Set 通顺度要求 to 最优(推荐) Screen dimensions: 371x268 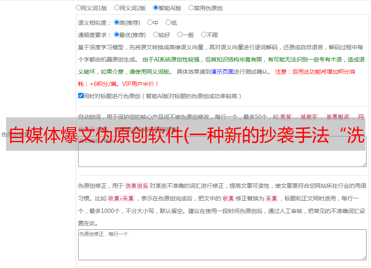coord(116,35)
